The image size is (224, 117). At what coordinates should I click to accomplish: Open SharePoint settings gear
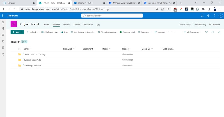[x=208, y=16]
